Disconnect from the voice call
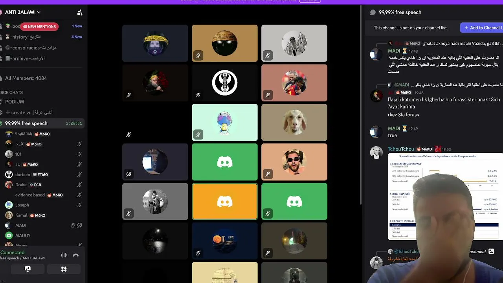This screenshot has width=503, height=283. pyautogui.click(x=76, y=255)
